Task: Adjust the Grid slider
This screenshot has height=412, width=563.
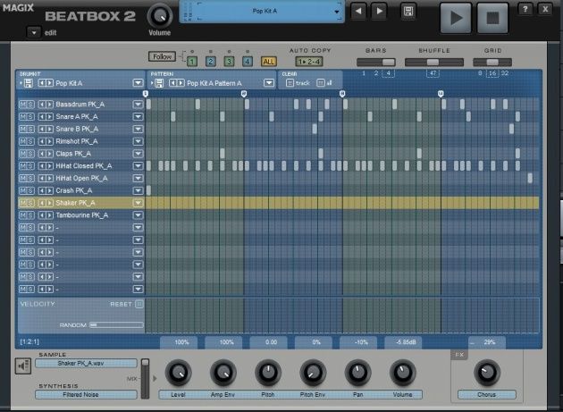Action: tap(492, 63)
